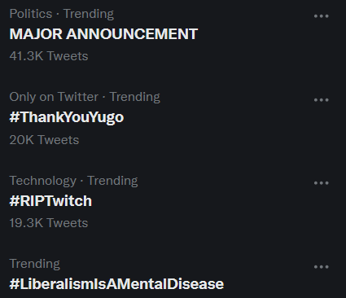Image resolution: width=346 pixels, height=298 pixels.
Task: Show more options for #LiberalismIsAMentalDisease trend
Action: pos(322,267)
